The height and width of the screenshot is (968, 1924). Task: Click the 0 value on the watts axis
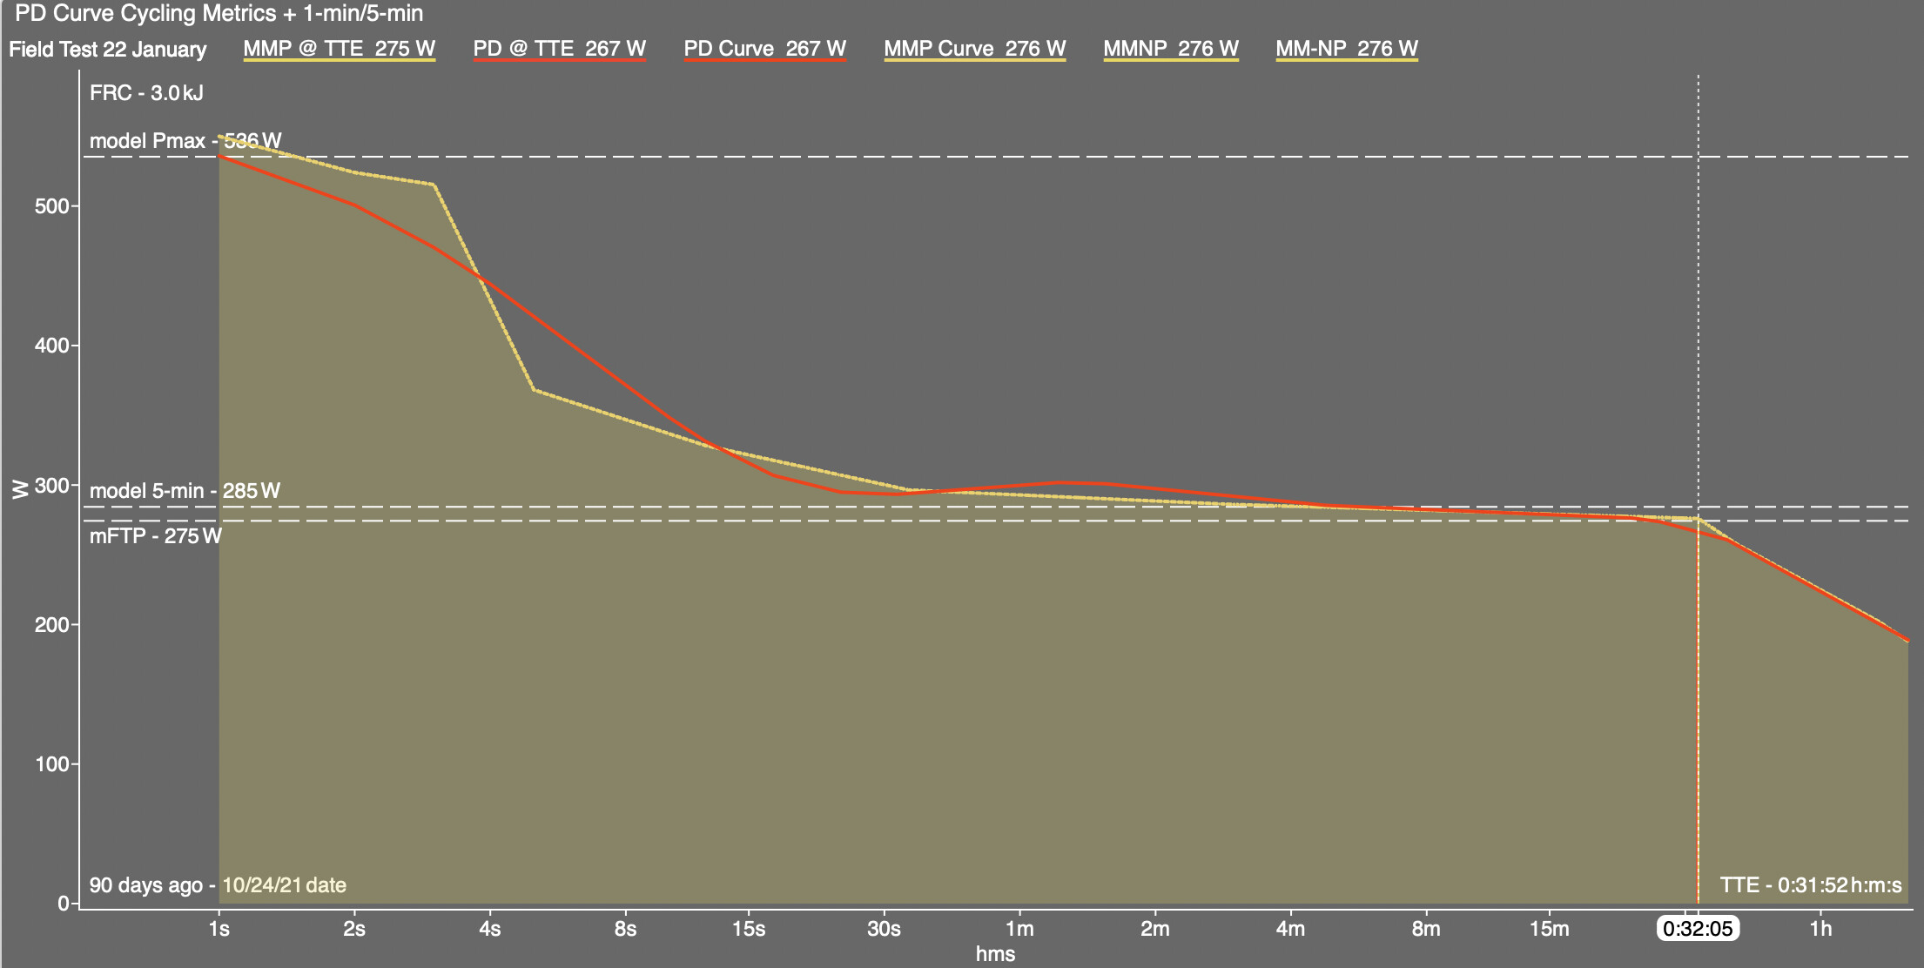pos(63,904)
